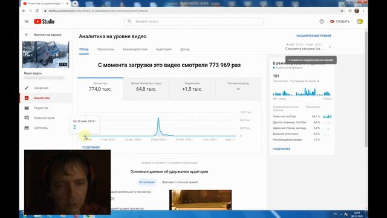Click the page vertical scrollbar
This screenshot has width=387, height=218.
(x=366, y=89)
